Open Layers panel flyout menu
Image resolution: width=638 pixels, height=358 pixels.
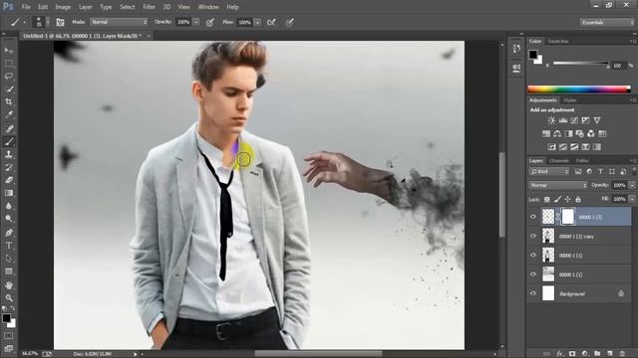[634, 161]
